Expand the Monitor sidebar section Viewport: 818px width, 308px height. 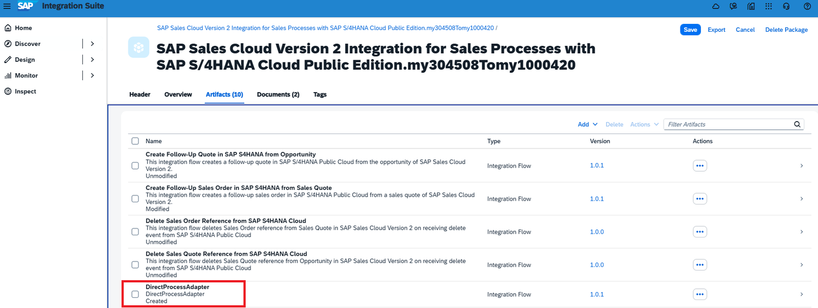point(93,76)
